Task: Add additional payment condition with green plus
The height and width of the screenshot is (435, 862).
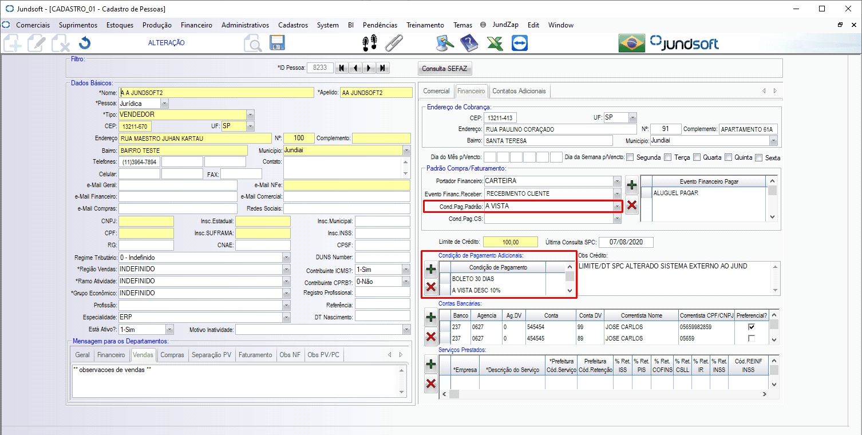Action: [x=431, y=269]
